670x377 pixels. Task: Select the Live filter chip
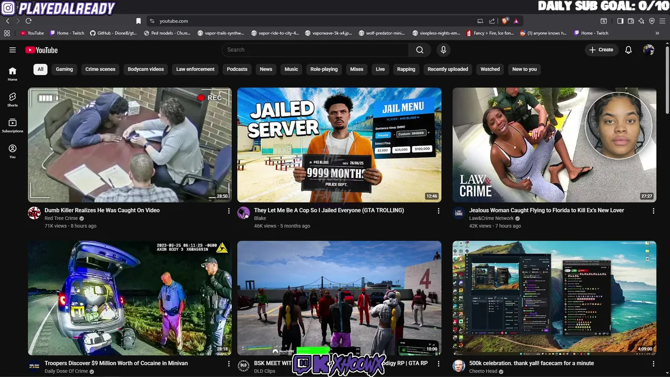pos(380,69)
